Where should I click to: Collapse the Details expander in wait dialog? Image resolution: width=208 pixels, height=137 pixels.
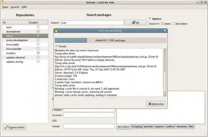pyautogui.click(x=57, y=46)
